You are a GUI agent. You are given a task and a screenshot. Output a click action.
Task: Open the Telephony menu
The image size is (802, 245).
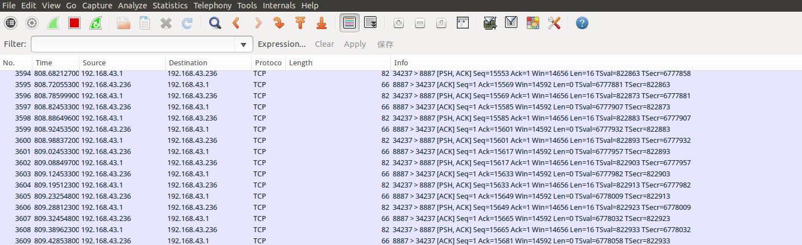(x=213, y=6)
